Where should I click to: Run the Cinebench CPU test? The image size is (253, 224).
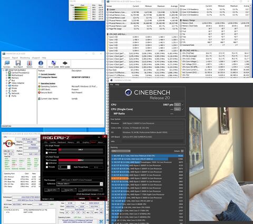click(x=177, y=104)
